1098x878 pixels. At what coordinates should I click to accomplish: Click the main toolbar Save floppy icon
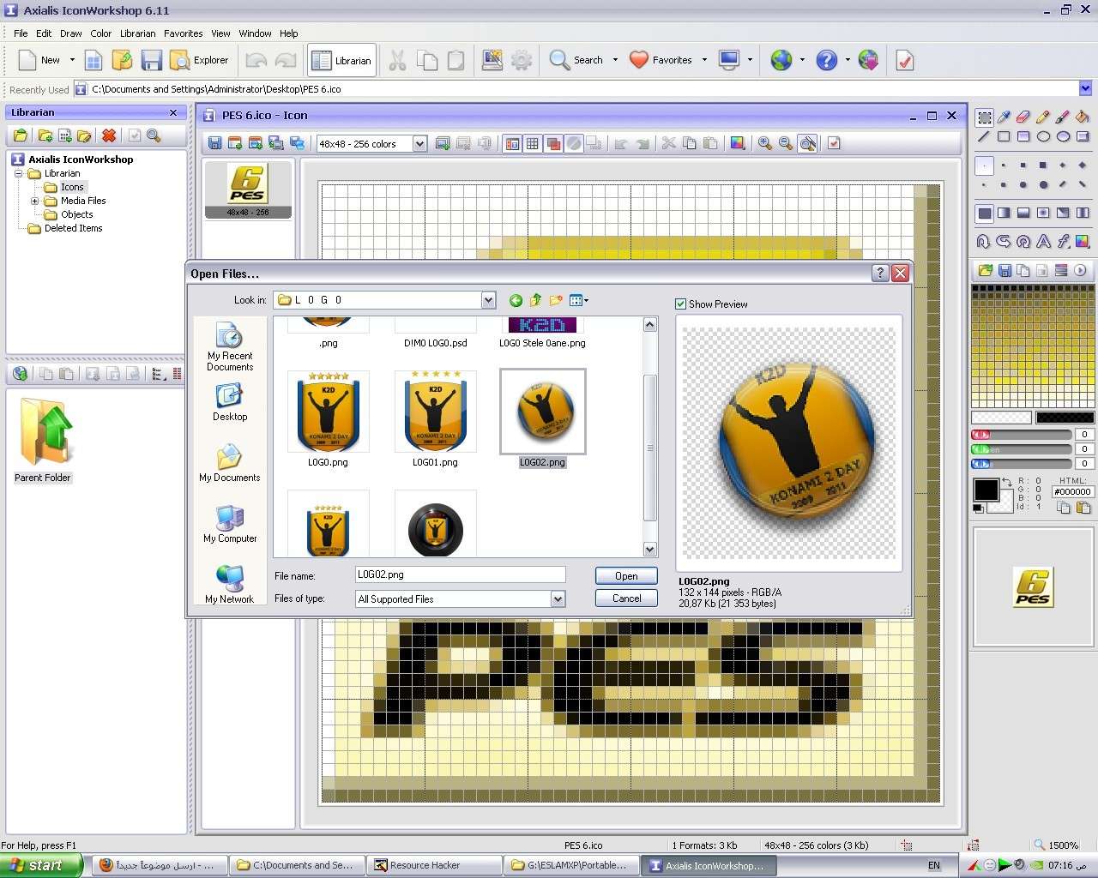tap(151, 60)
